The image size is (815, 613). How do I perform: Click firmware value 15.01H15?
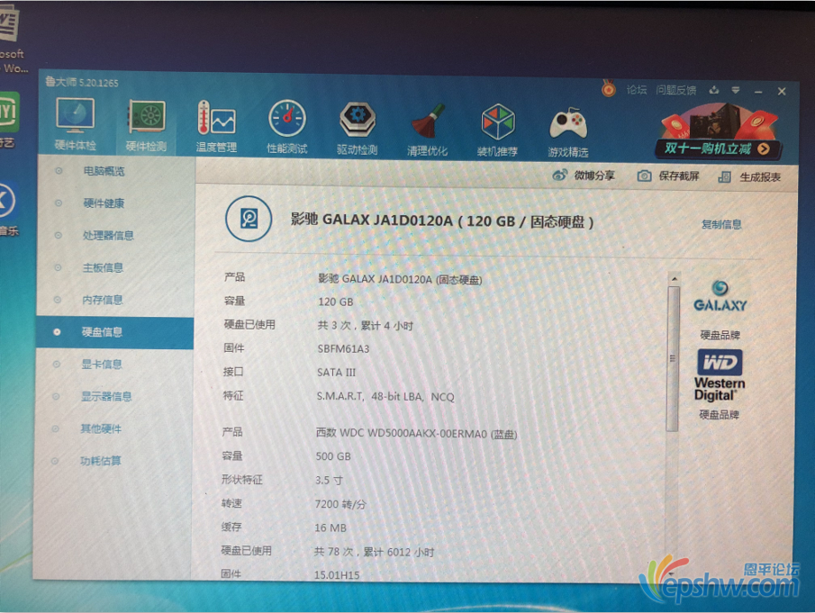[x=337, y=575]
